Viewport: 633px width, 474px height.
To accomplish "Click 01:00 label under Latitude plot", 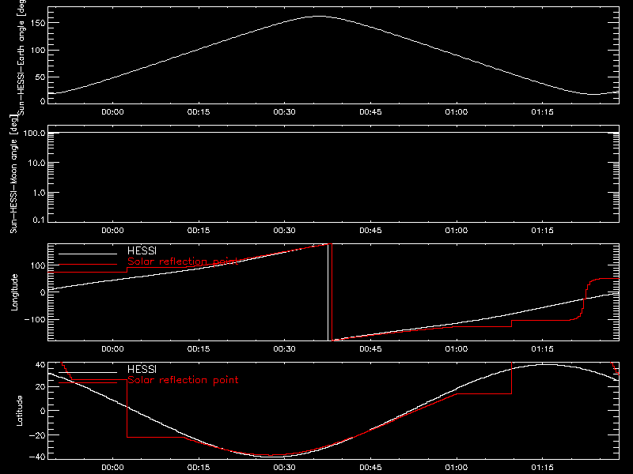I will pos(457,468).
